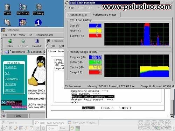
Task: Open Terminal File menu
Action: (x=53, y=46)
